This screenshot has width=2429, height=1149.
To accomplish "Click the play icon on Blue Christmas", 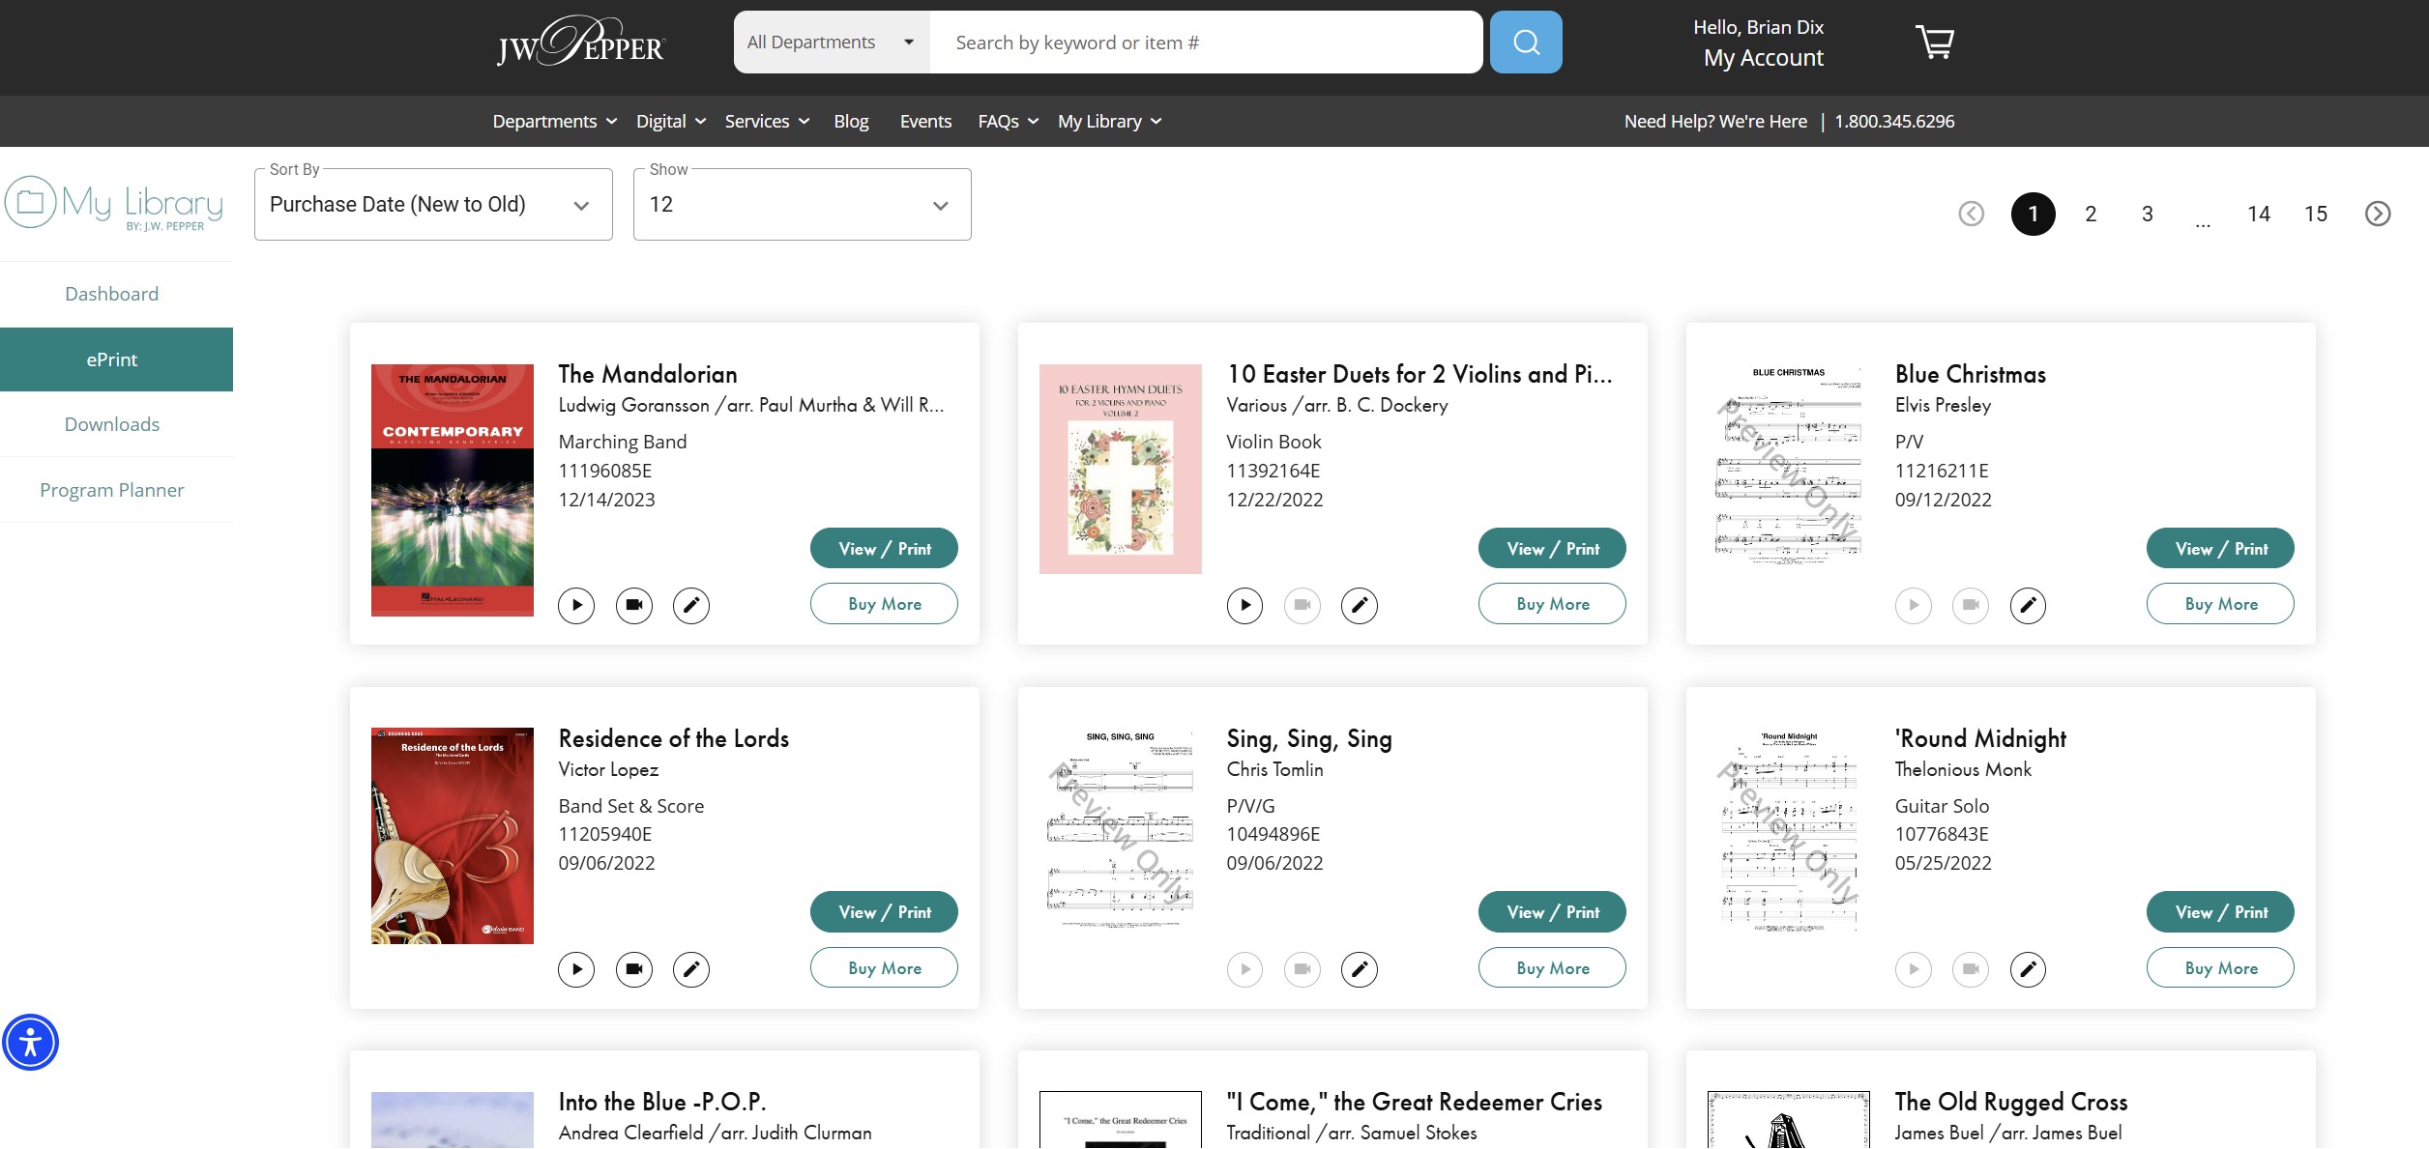I will pyautogui.click(x=1913, y=605).
